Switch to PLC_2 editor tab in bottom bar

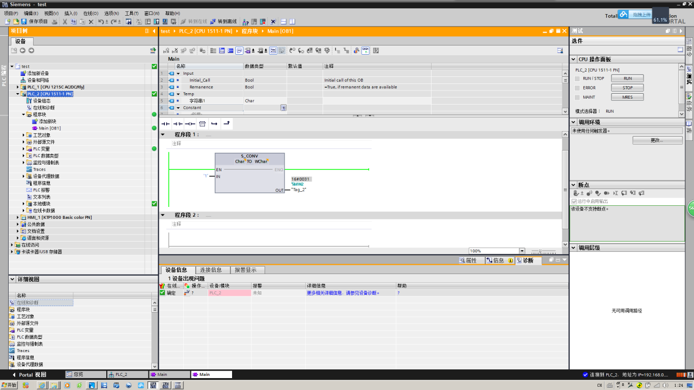[127, 375]
